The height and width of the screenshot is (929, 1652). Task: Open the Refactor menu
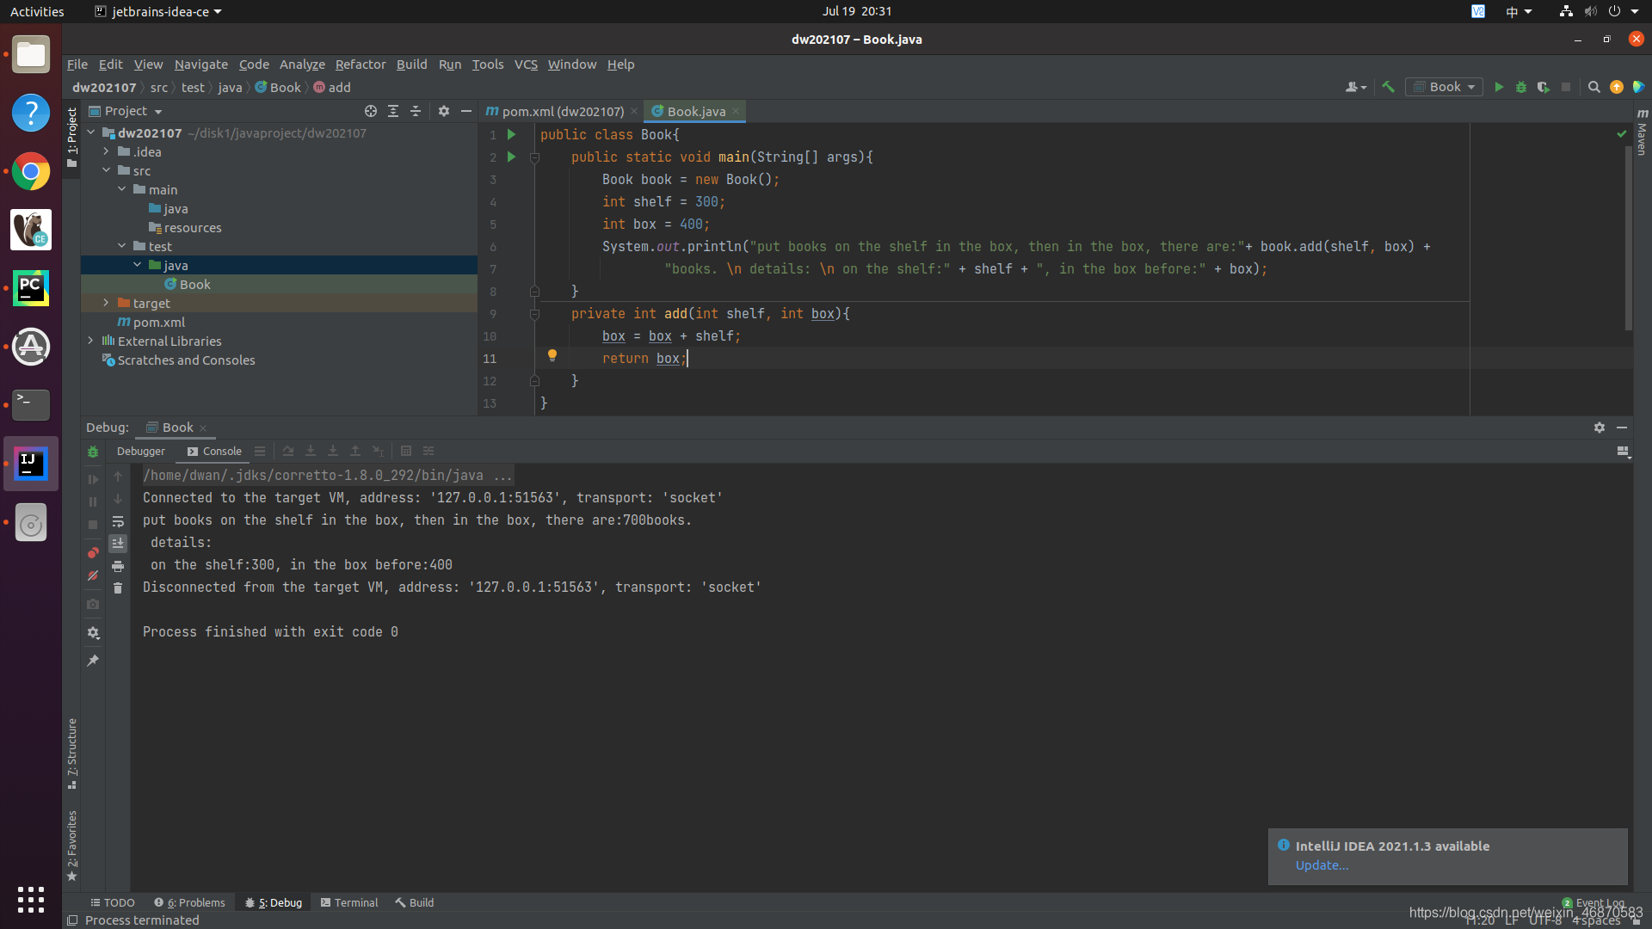click(x=361, y=65)
